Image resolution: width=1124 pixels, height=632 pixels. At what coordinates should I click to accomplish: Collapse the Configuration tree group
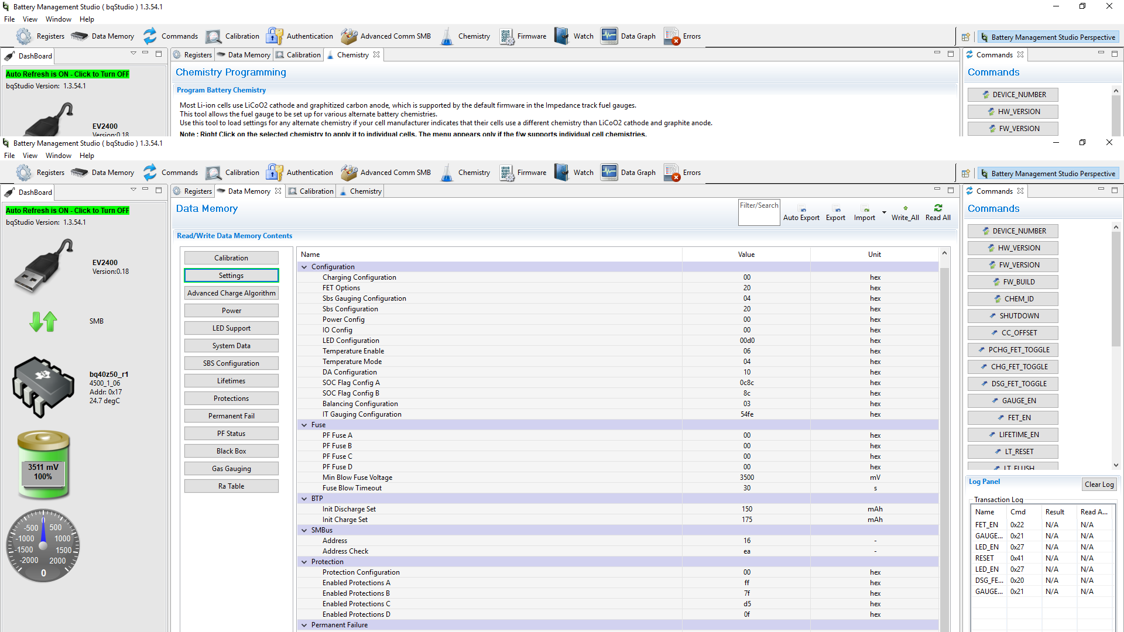304,267
